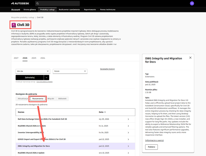The width and height of the screenshot is (206, 156).
Task: Go to Wszystkie produkty i usługi breadcrumb
Action: click(x=23, y=17)
